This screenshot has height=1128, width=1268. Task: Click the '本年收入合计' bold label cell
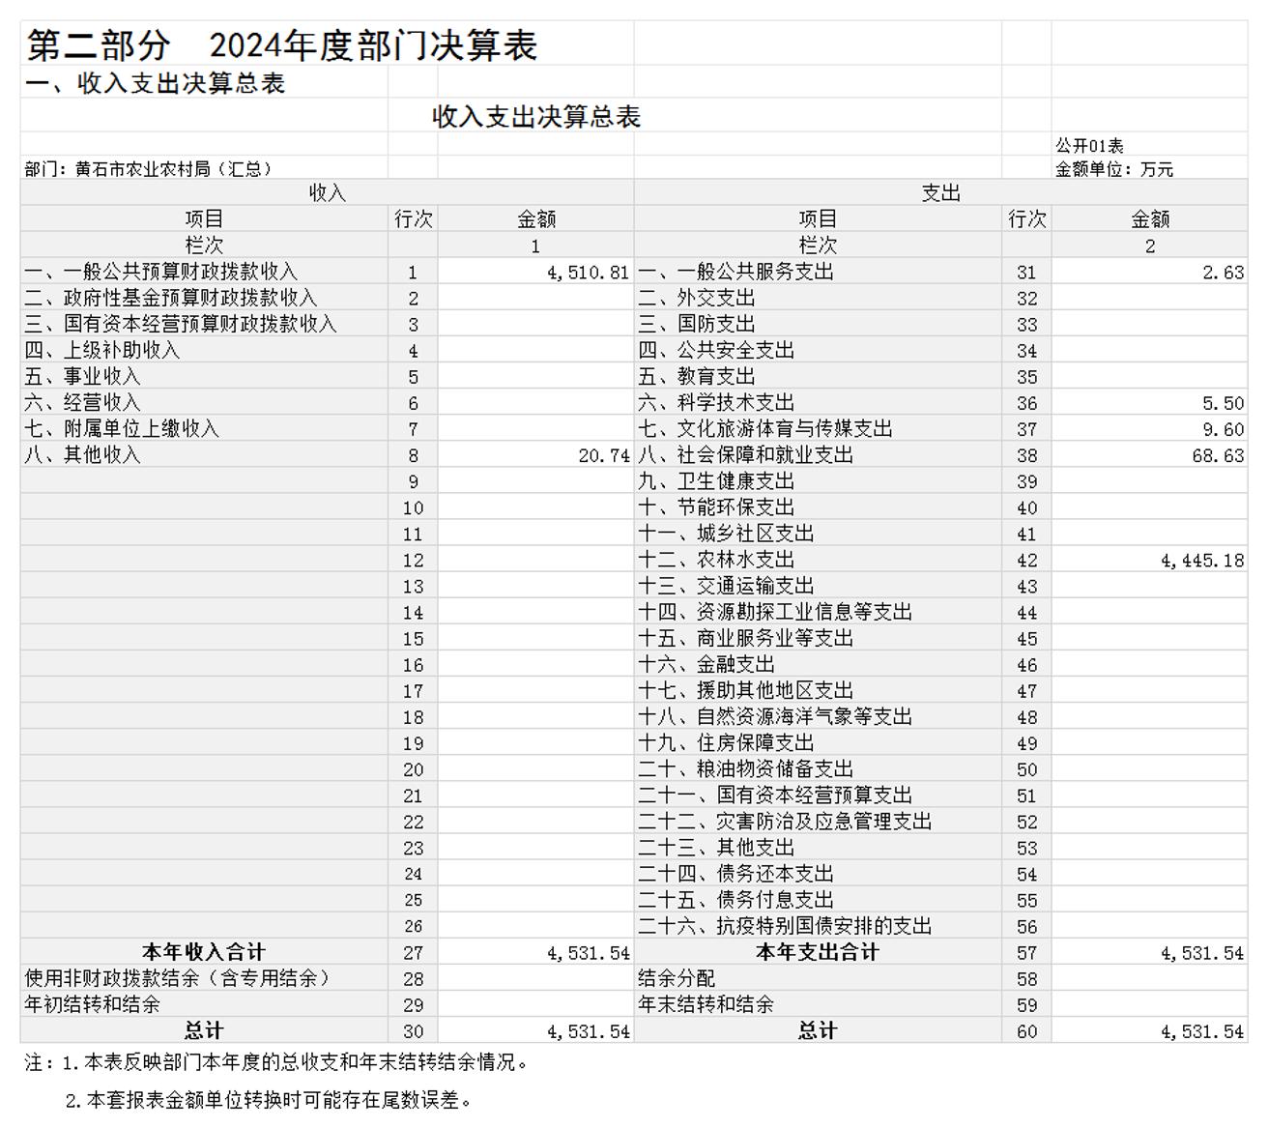point(203,953)
